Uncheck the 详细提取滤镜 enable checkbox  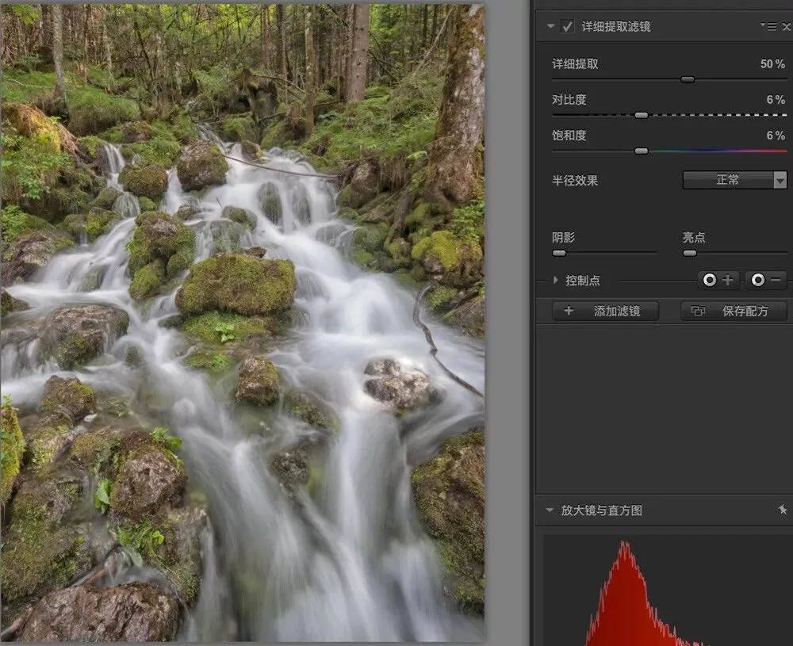tap(567, 26)
